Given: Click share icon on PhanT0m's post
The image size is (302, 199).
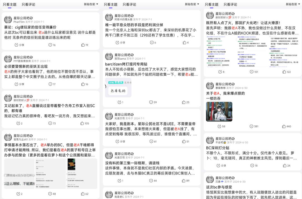Looking at the screenshot, I should pos(20,45).
